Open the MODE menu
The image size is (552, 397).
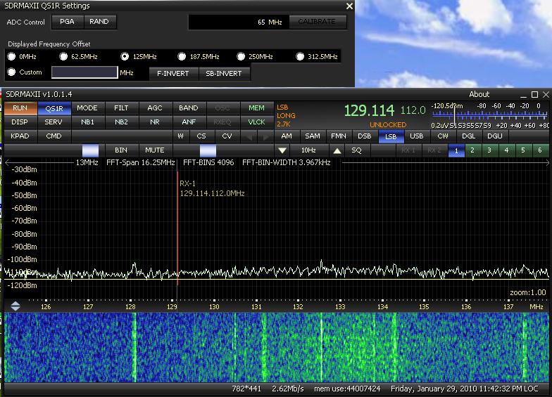click(87, 108)
